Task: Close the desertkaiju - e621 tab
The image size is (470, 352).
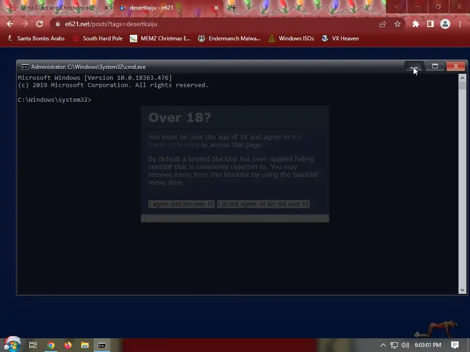Action: point(216,8)
